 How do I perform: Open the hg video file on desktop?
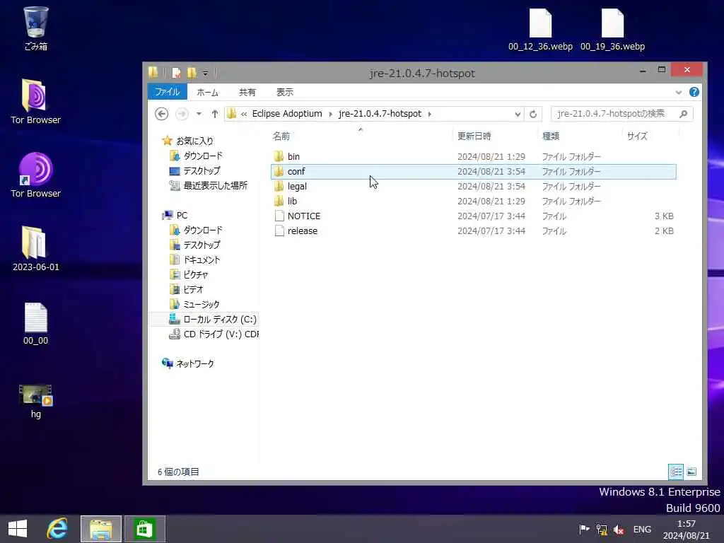coord(35,401)
